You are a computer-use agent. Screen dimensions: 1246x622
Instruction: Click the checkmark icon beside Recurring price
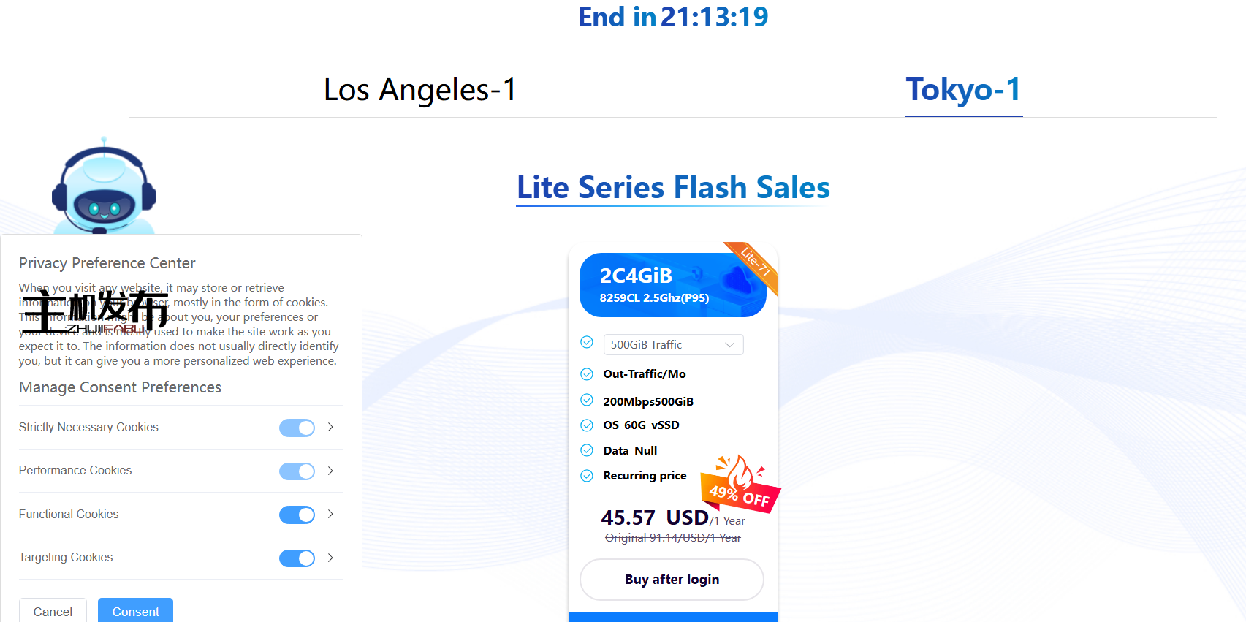(587, 475)
